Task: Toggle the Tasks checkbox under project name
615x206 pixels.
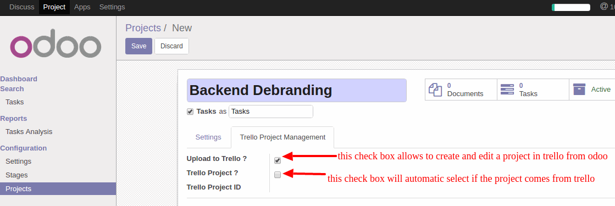Action: pyautogui.click(x=190, y=112)
